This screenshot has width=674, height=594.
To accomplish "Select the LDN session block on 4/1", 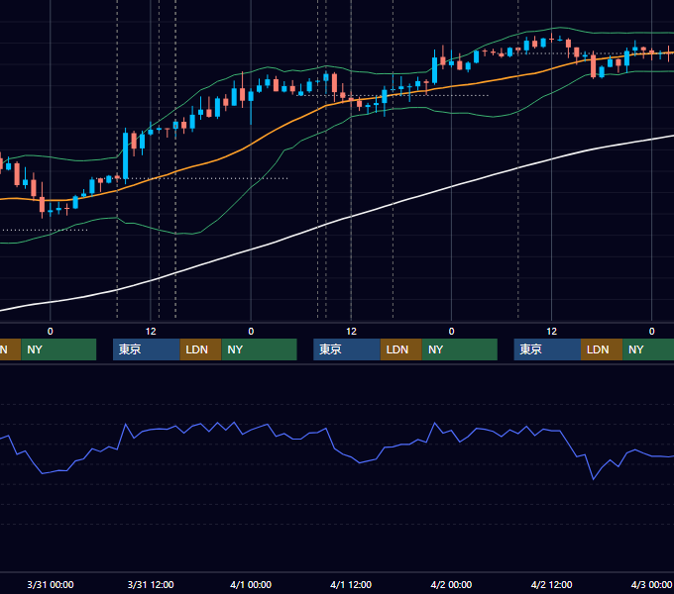I will [x=401, y=349].
